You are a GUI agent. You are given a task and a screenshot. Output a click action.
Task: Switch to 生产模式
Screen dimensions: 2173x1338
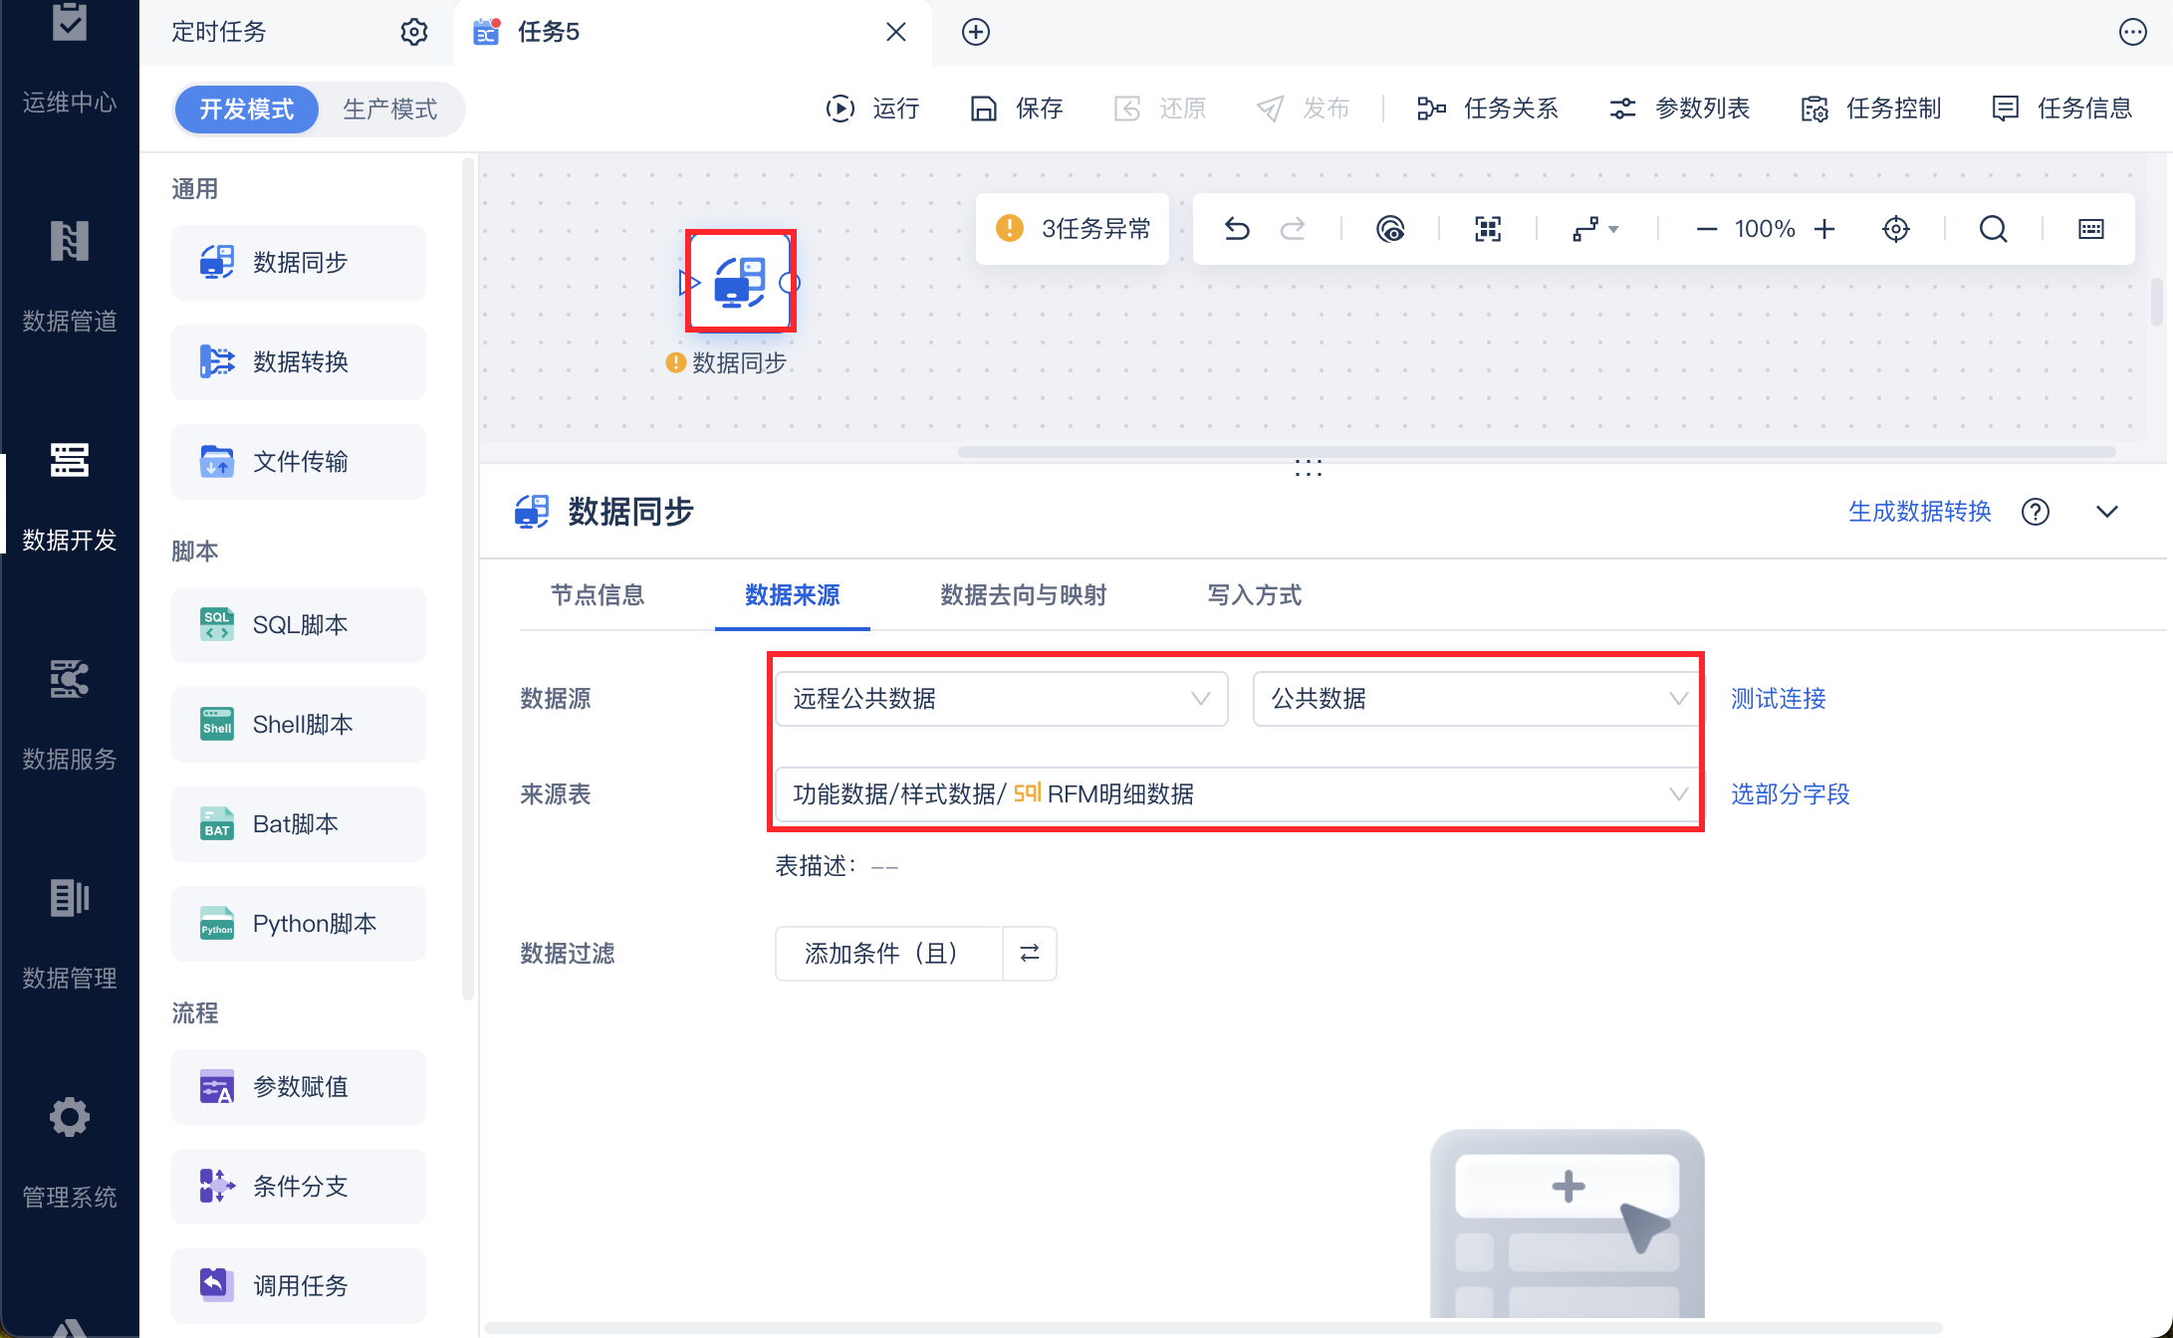click(389, 109)
